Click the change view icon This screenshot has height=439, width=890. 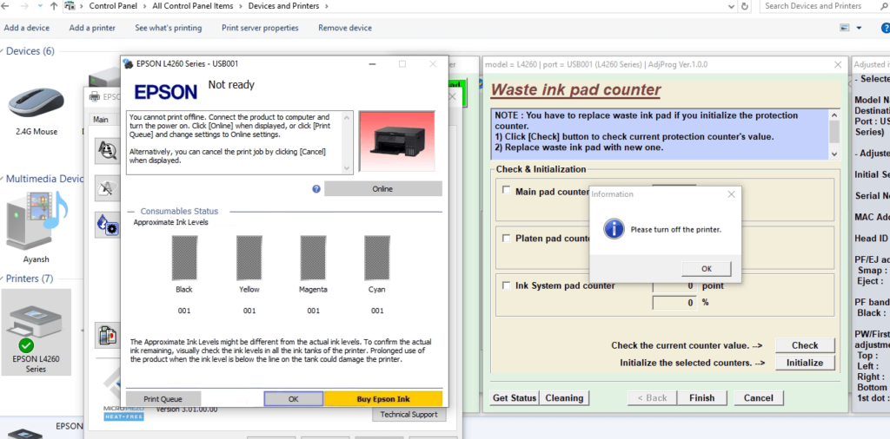pos(845,28)
